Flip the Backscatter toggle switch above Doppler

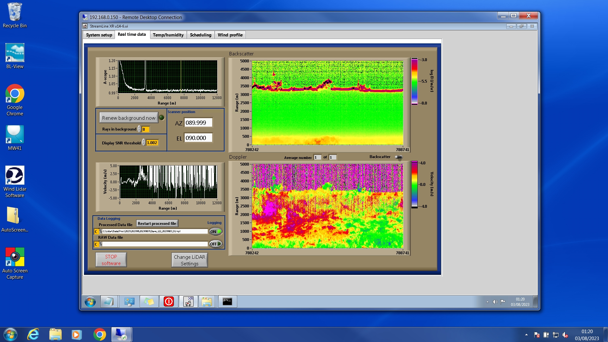399,157
